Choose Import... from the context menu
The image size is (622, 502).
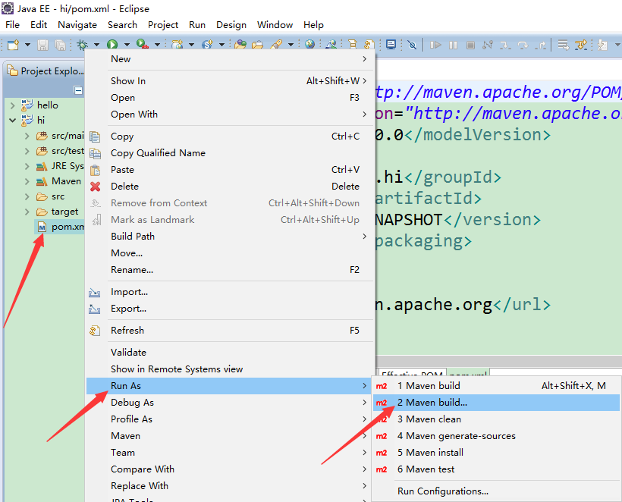[231, 292]
